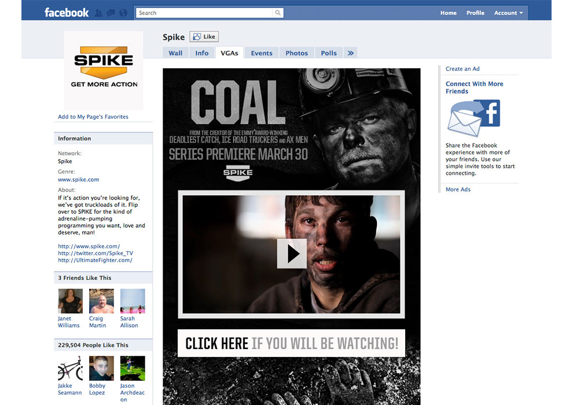The height and width of the screenshot is (405, 573).
Task: Open Bobby Lopez name link
Action: click(97, 389)
